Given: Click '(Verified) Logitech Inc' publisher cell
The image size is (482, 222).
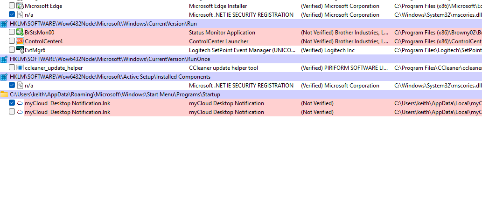Looking at the screenshot, I should pyautogui.click(x=328, y=50).
